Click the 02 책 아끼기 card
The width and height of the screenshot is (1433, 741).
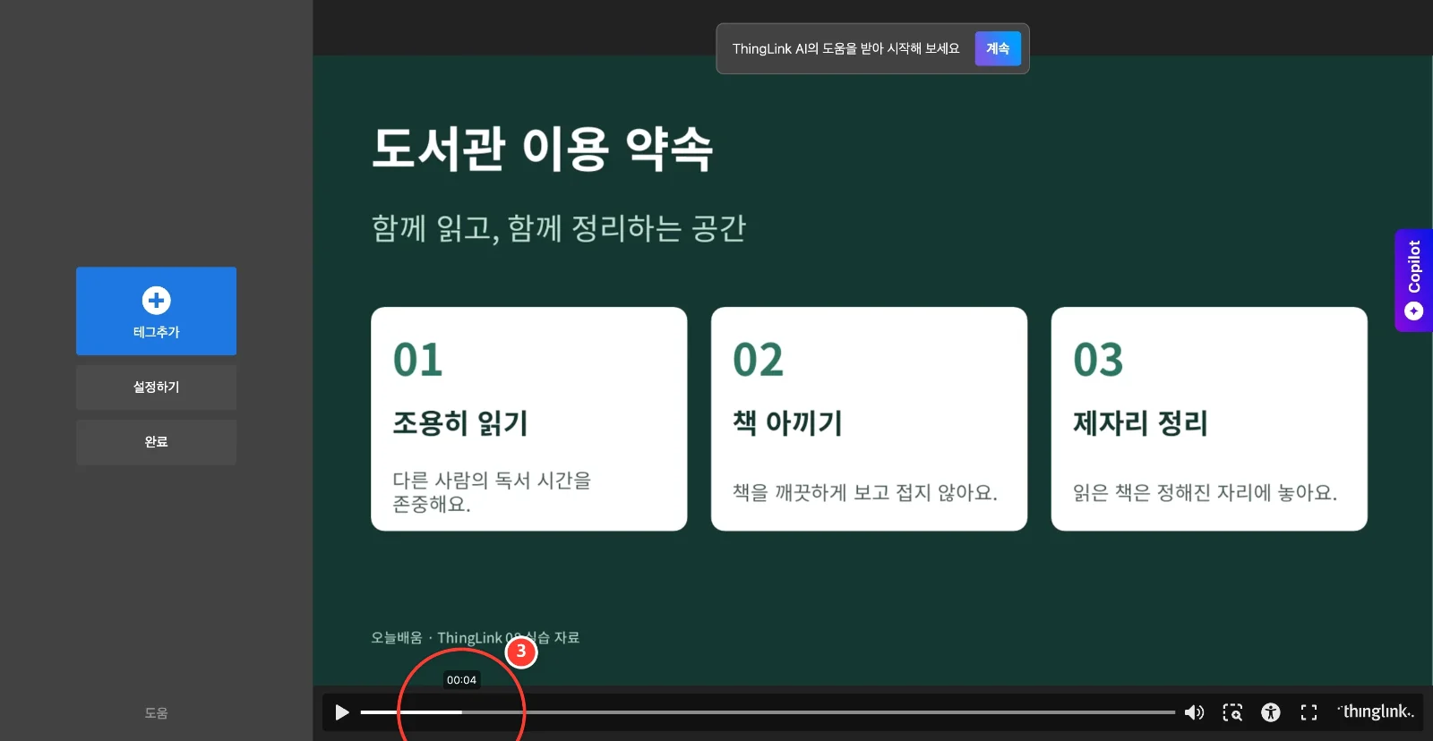(x=869, y=419)
